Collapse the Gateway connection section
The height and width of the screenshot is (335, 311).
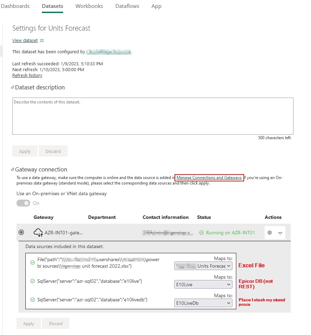click(13, 169)
